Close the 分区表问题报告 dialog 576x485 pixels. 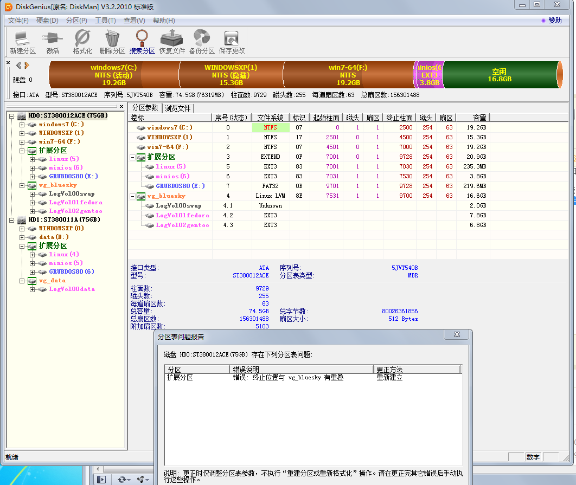tap(457, 334)
